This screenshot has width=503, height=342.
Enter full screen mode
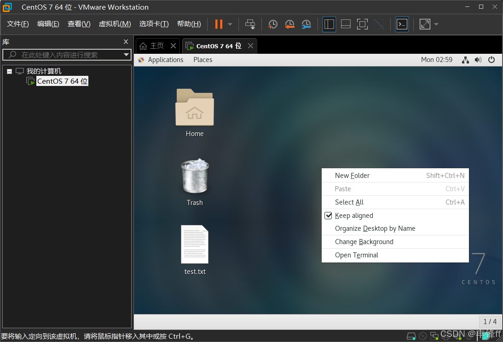(363, 24)
